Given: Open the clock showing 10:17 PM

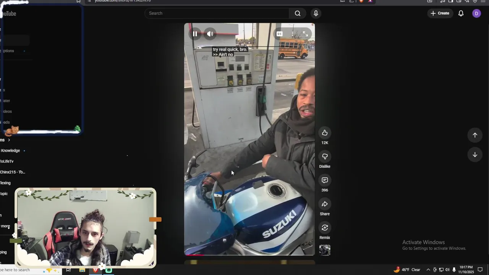Looking at the screenshot, I should point(466,270).
